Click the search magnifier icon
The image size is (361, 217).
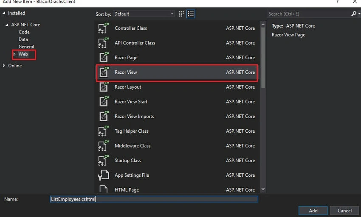[354, 14]
